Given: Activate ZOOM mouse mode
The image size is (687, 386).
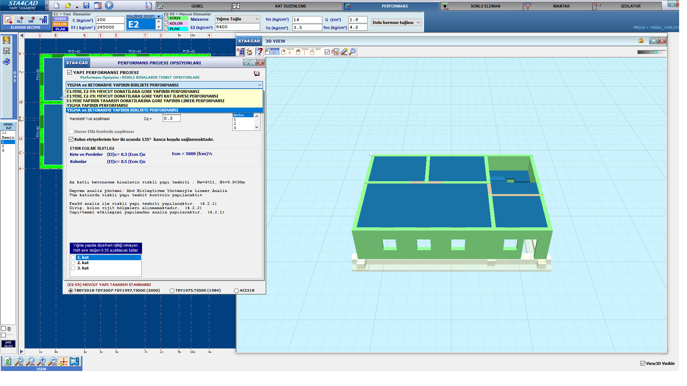Looking at the screenshot, I should 302,52.
